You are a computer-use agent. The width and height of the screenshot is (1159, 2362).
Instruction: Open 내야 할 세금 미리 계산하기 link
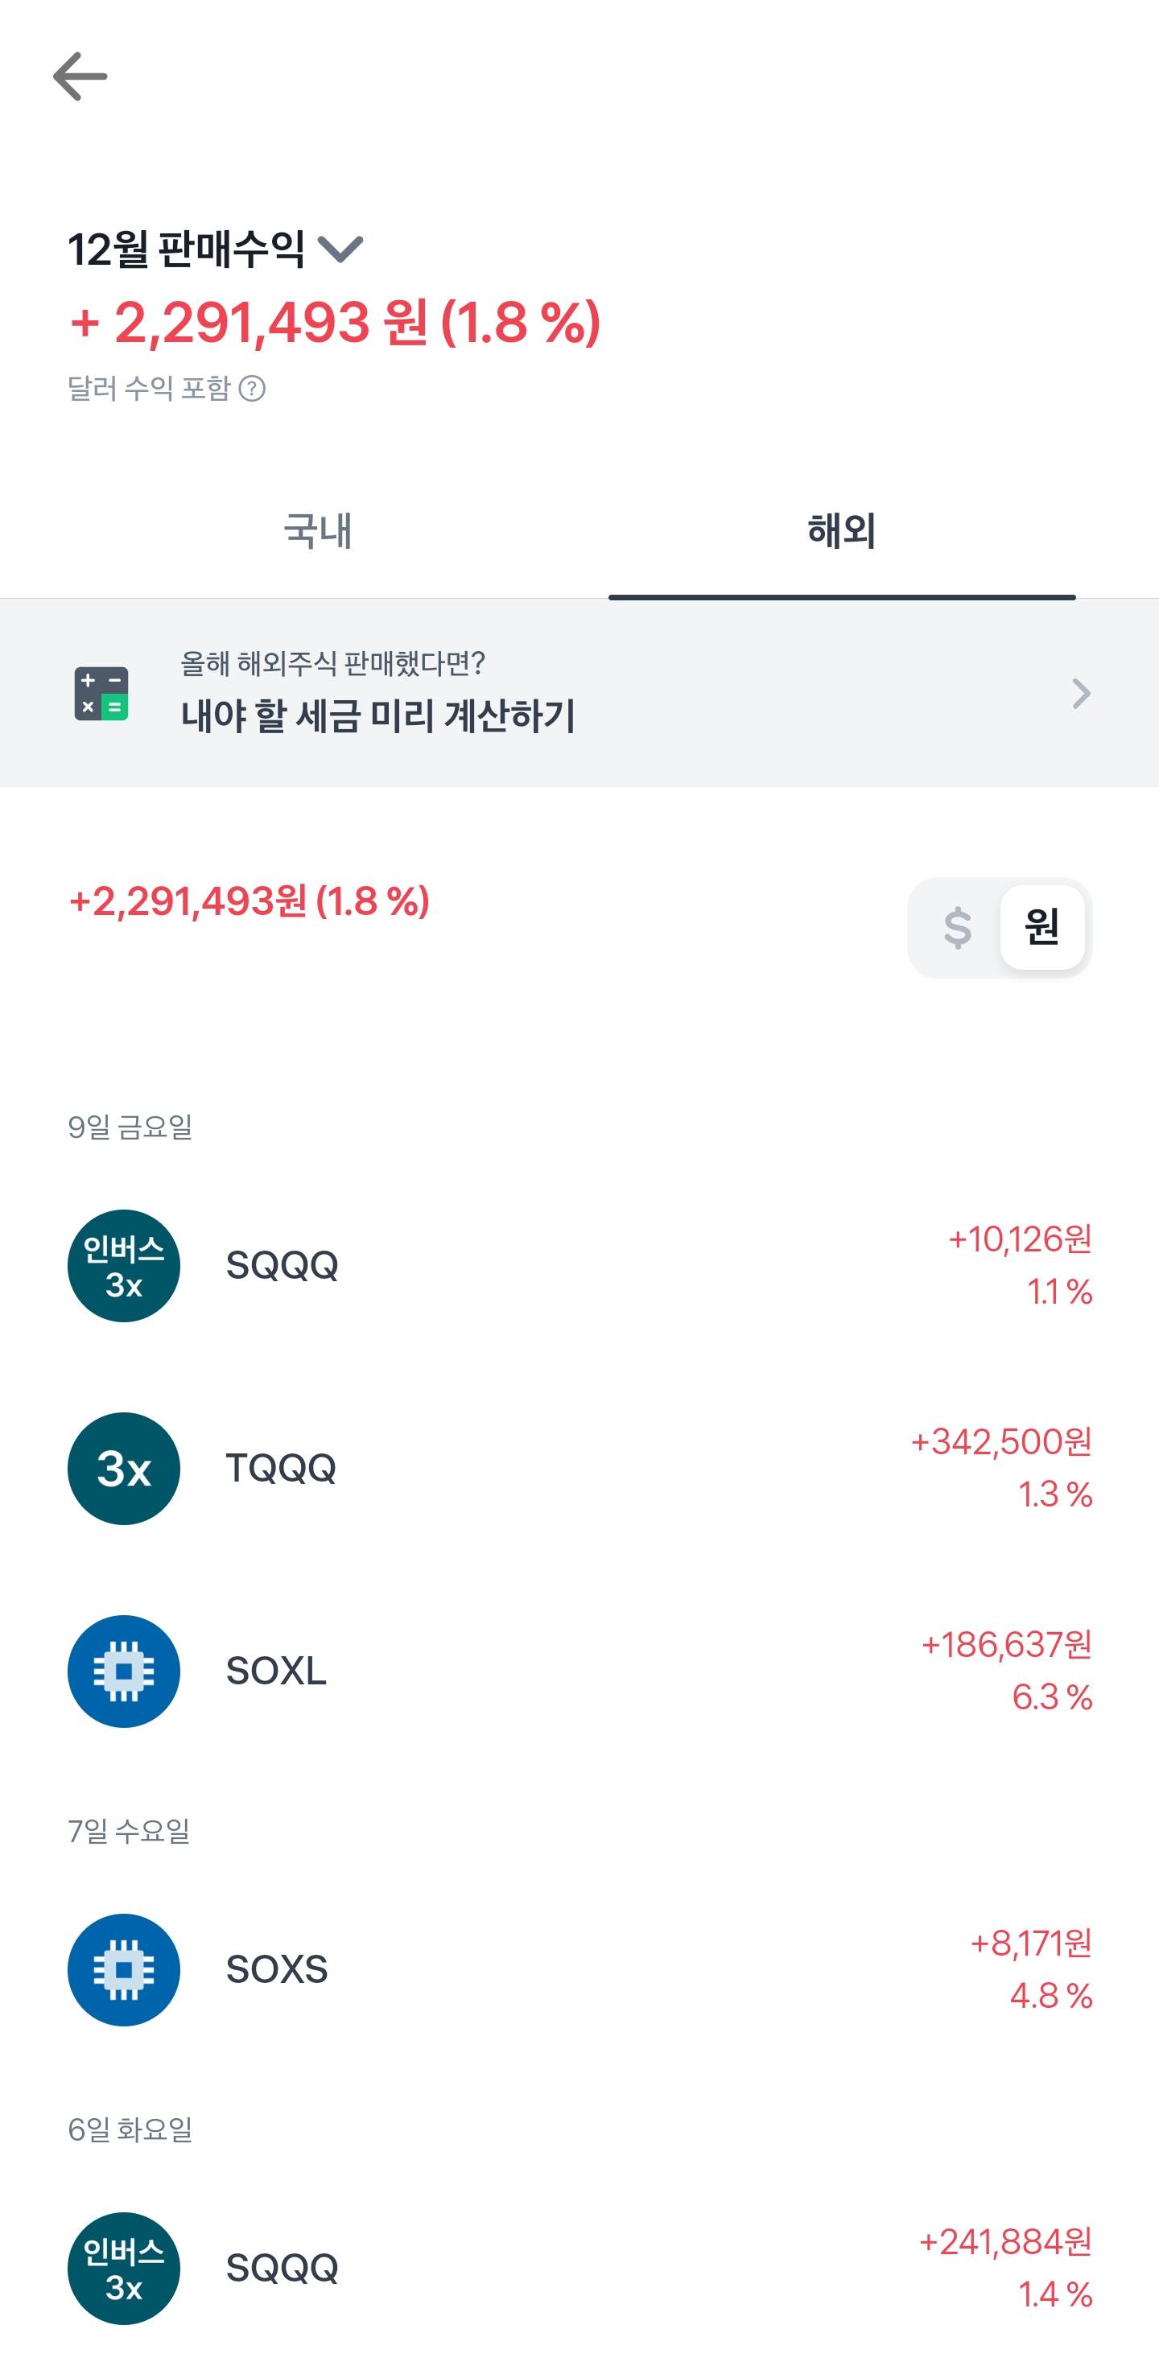tap(377, 716)
